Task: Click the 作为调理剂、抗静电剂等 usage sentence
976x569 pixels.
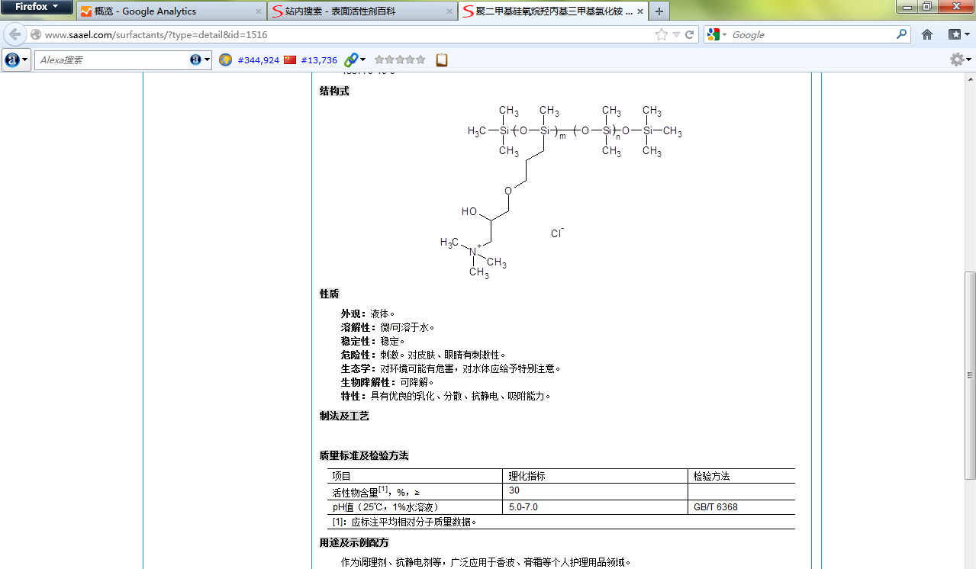Action: 486,563
